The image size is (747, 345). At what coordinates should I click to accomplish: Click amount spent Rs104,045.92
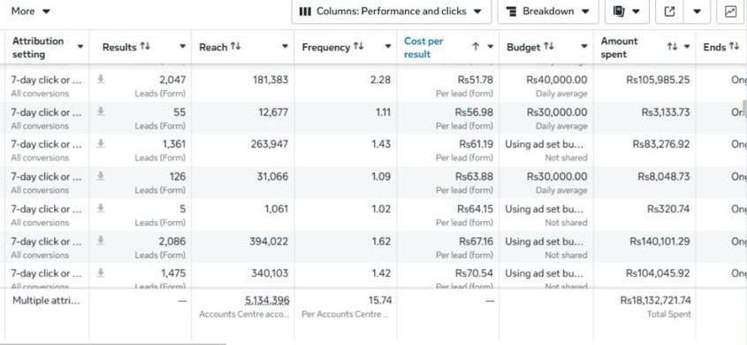pos(658,273)
